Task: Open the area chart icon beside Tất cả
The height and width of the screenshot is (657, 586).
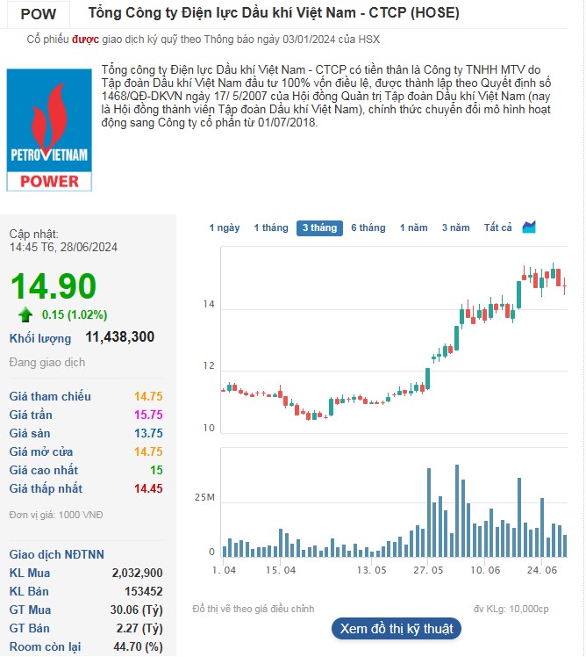Action: [529, 227]
